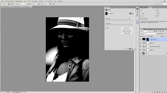Open the brush preset picker
The width and height of the screenshot is (167, 93).
5,4
